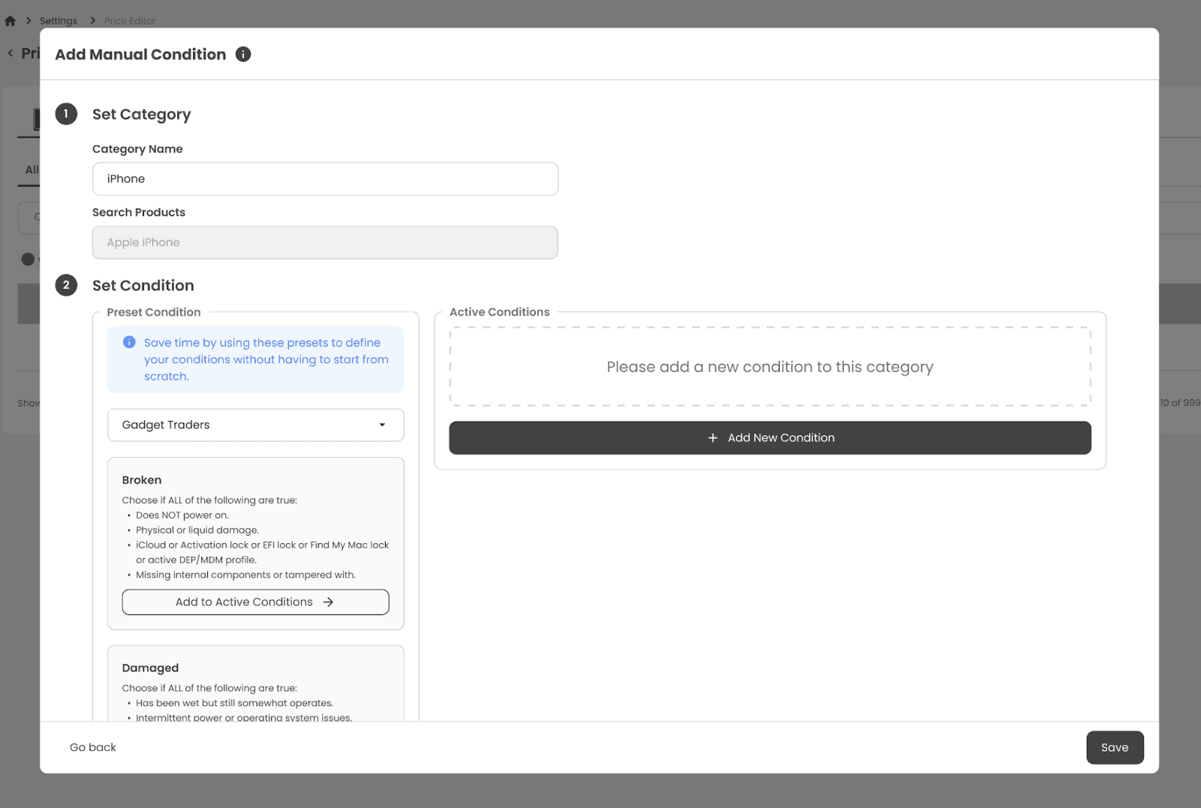The image size is (1201, 808).
Task: Click the "Category Name" field label
Action: [137, 149]
